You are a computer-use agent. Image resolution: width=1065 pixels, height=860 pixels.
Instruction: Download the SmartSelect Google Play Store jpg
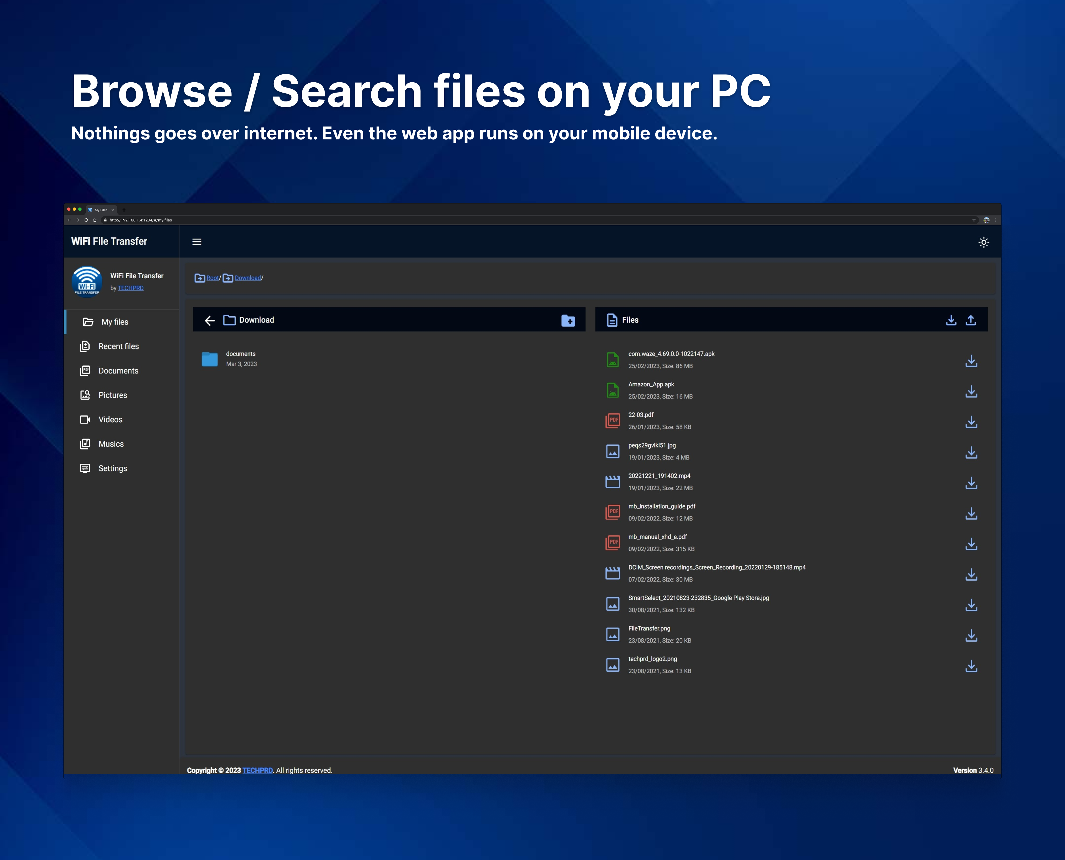(971, 605)
